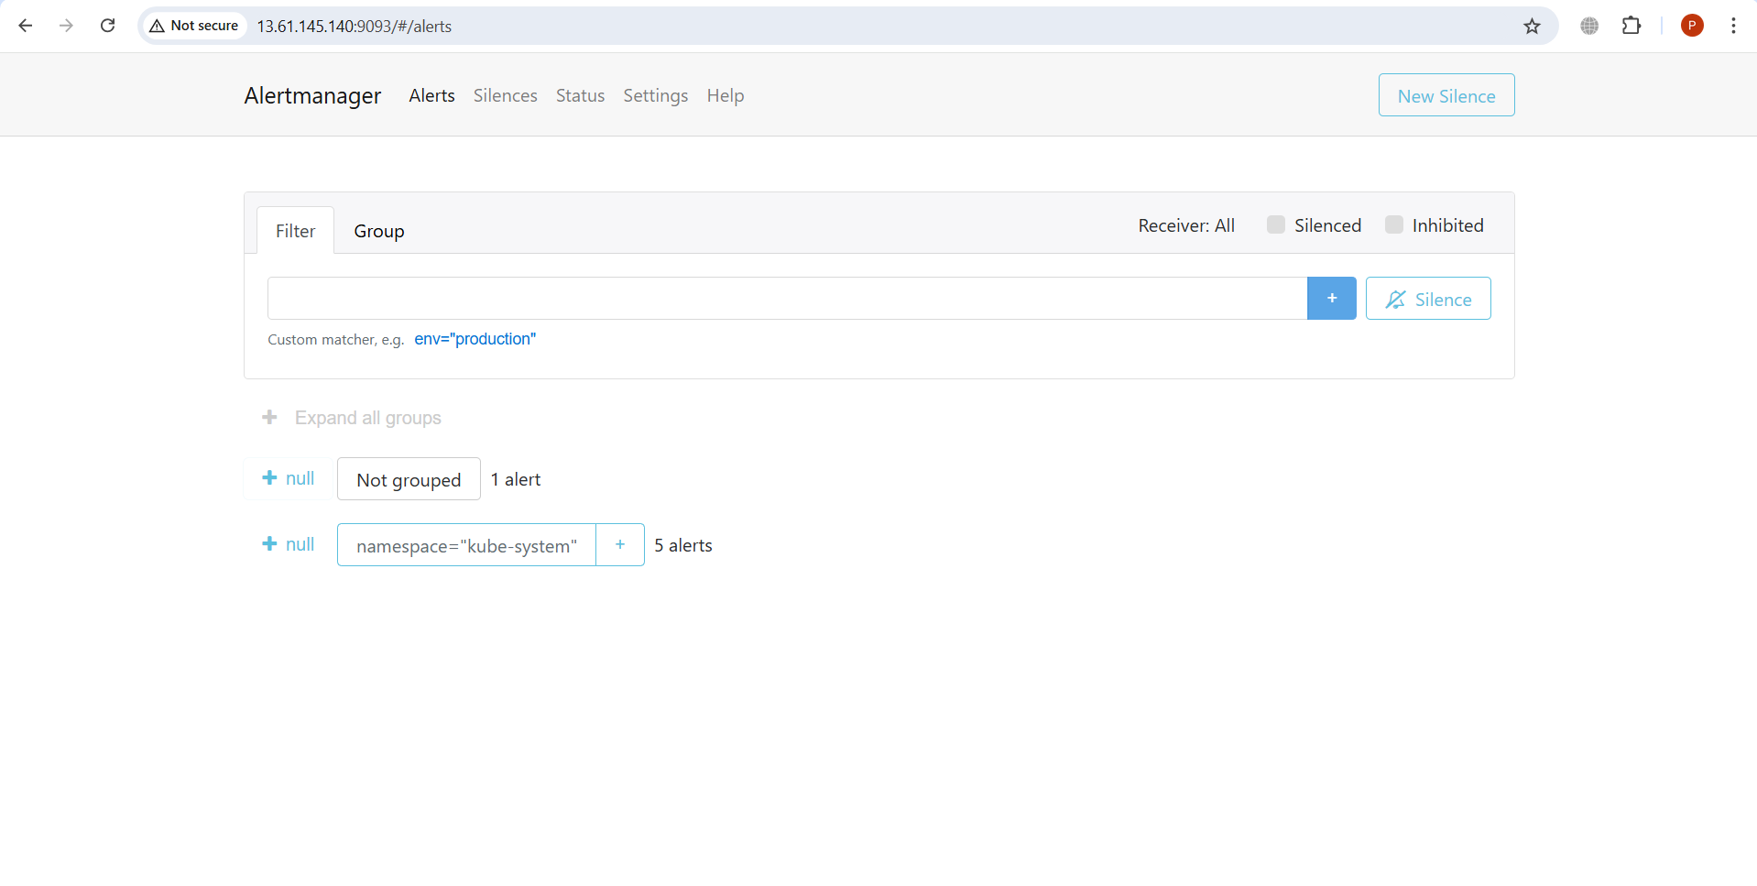Viewport: 1757px width, 886px height.
Task: Expand the null group containing 5 alerts
Action: 287,543
